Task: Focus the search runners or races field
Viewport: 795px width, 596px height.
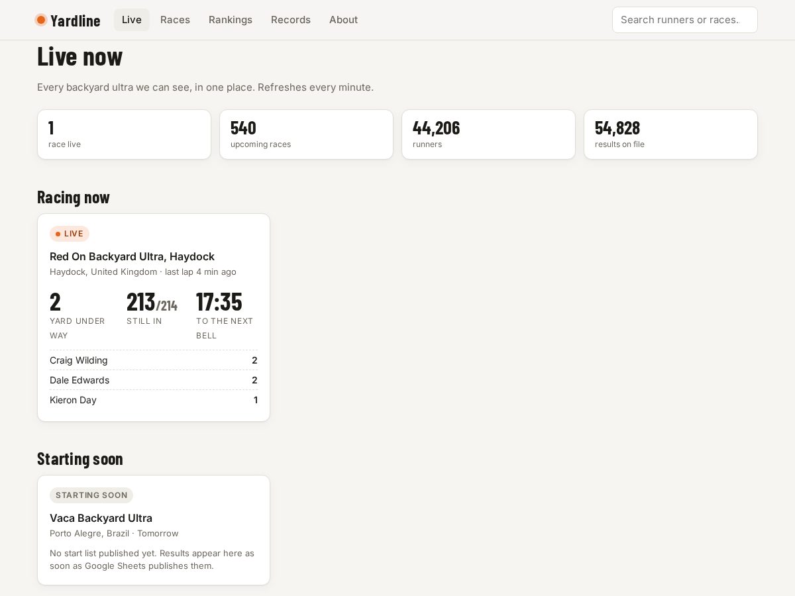Action: pos(685,20)
